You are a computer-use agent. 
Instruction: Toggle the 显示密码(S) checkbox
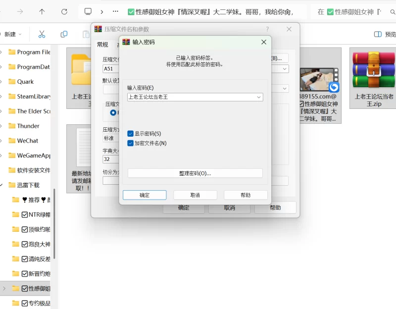pyautogui.click(x=130, y=134)
